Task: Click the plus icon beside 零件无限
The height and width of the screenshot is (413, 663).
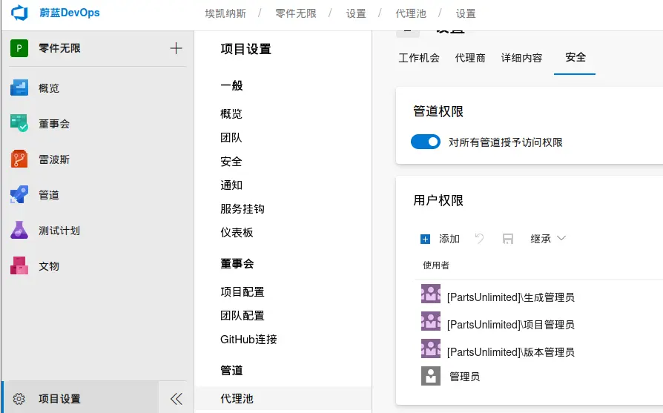Action: coord(176,48)
